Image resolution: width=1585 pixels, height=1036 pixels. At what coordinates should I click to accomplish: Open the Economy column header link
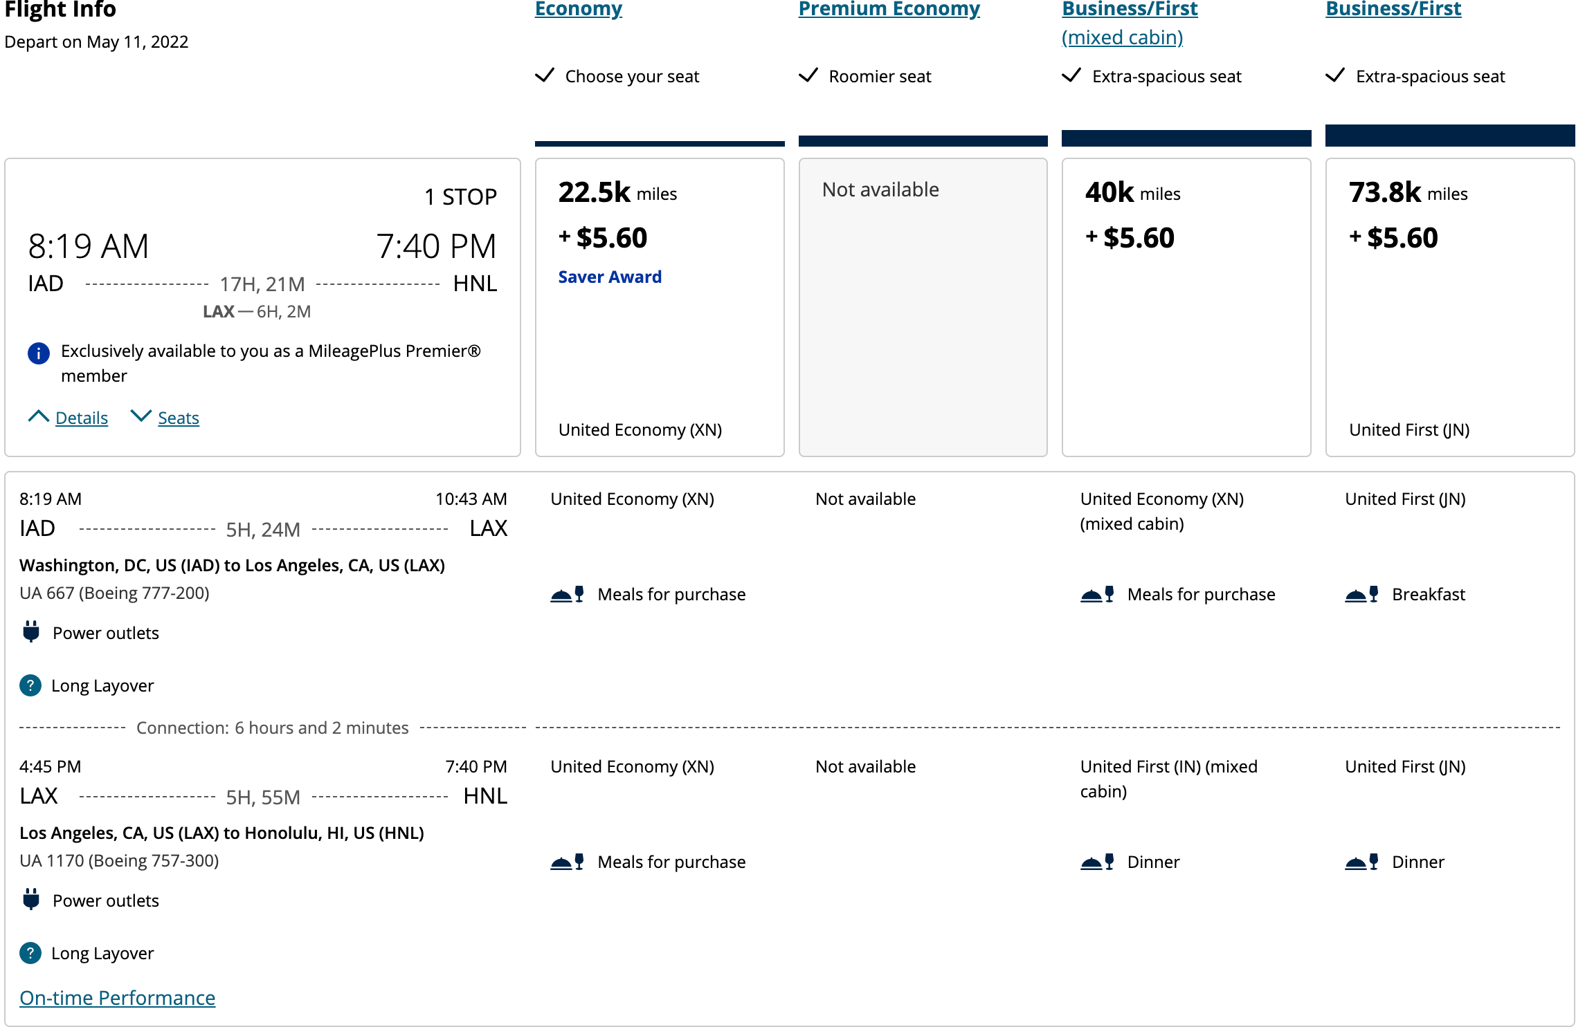[x=579, y=9]
